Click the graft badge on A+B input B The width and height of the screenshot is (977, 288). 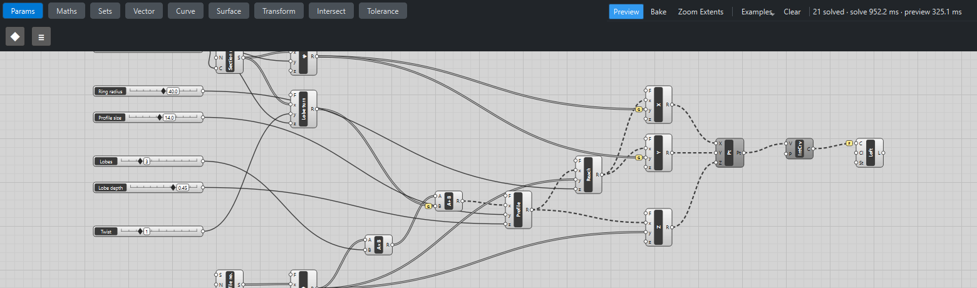point(429,206)
